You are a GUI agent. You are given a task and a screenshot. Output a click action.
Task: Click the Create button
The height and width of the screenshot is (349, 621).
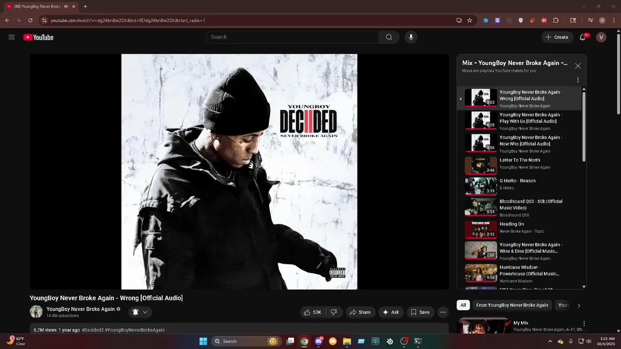coord(557,37)
